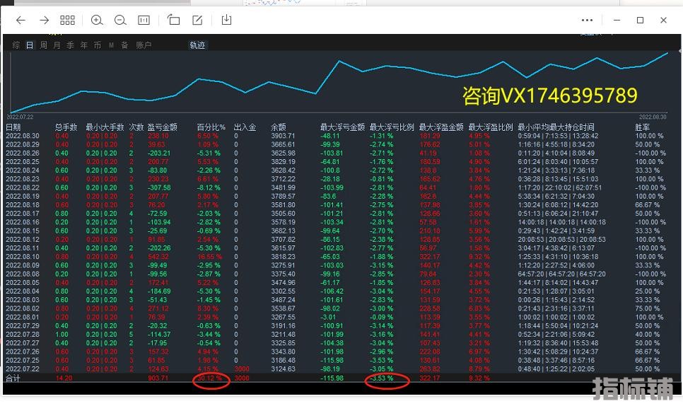Open the 账户 account tab
The height and width of the screenshot is (406, 683).
144,45
